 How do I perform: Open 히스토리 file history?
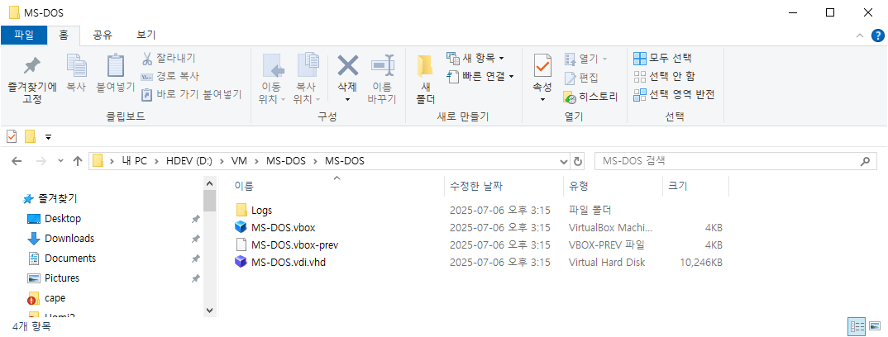(x=590, y=97)
